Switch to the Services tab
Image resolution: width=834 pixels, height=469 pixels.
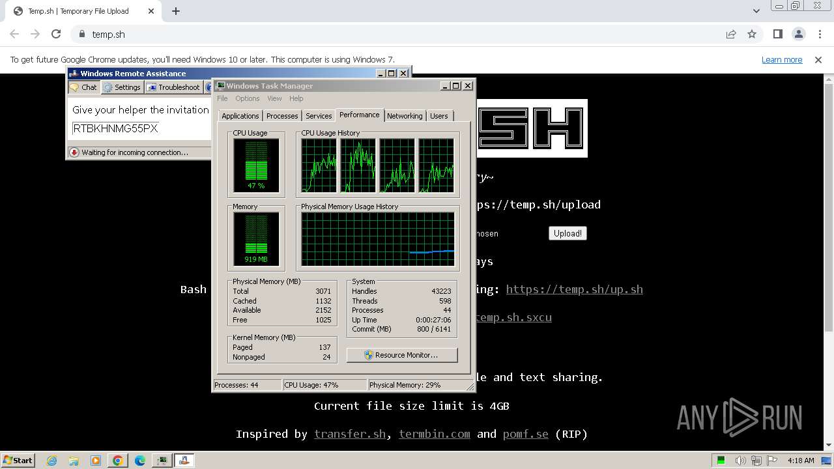pyautogui.click(x=319, y=116)
